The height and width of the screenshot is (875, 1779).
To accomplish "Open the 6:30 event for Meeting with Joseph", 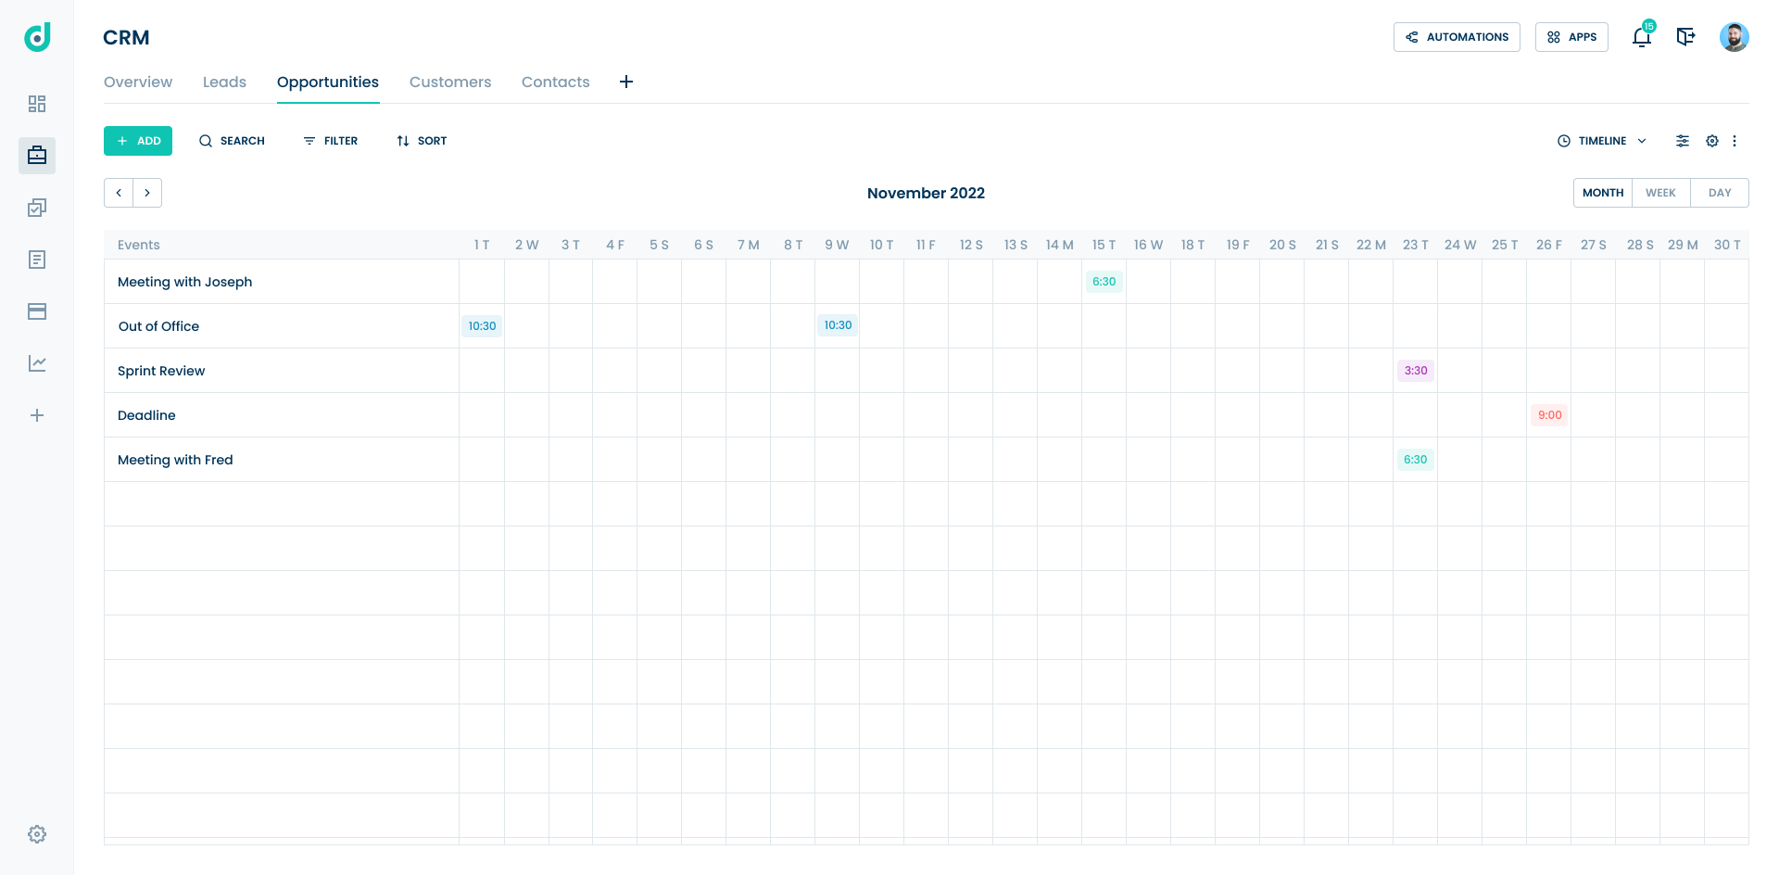I will tap(1104, 282).
